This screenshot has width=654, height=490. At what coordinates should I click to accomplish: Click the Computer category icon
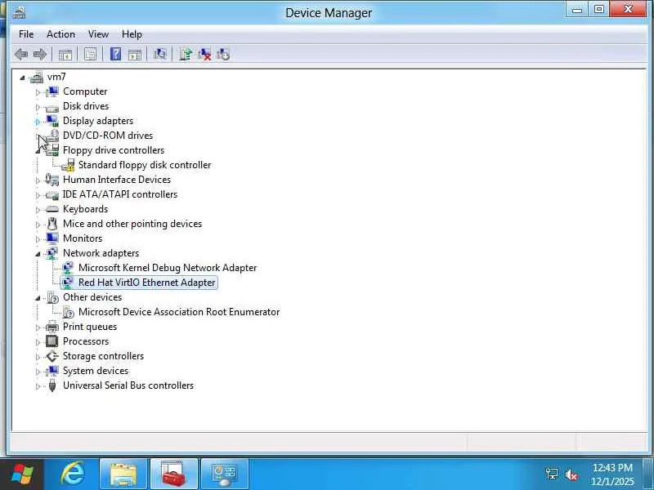tap(52, 91)
